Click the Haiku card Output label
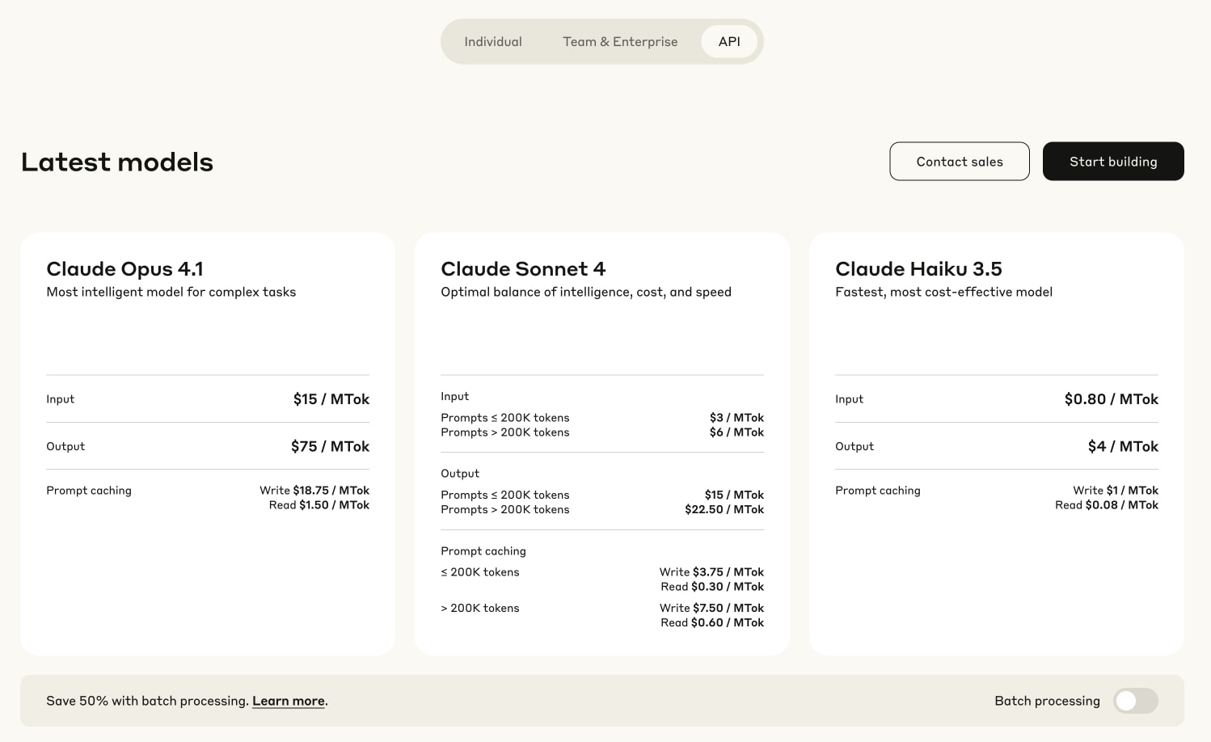The width and height of the screenshot is (1211, 742). click(x=854, y=446)
